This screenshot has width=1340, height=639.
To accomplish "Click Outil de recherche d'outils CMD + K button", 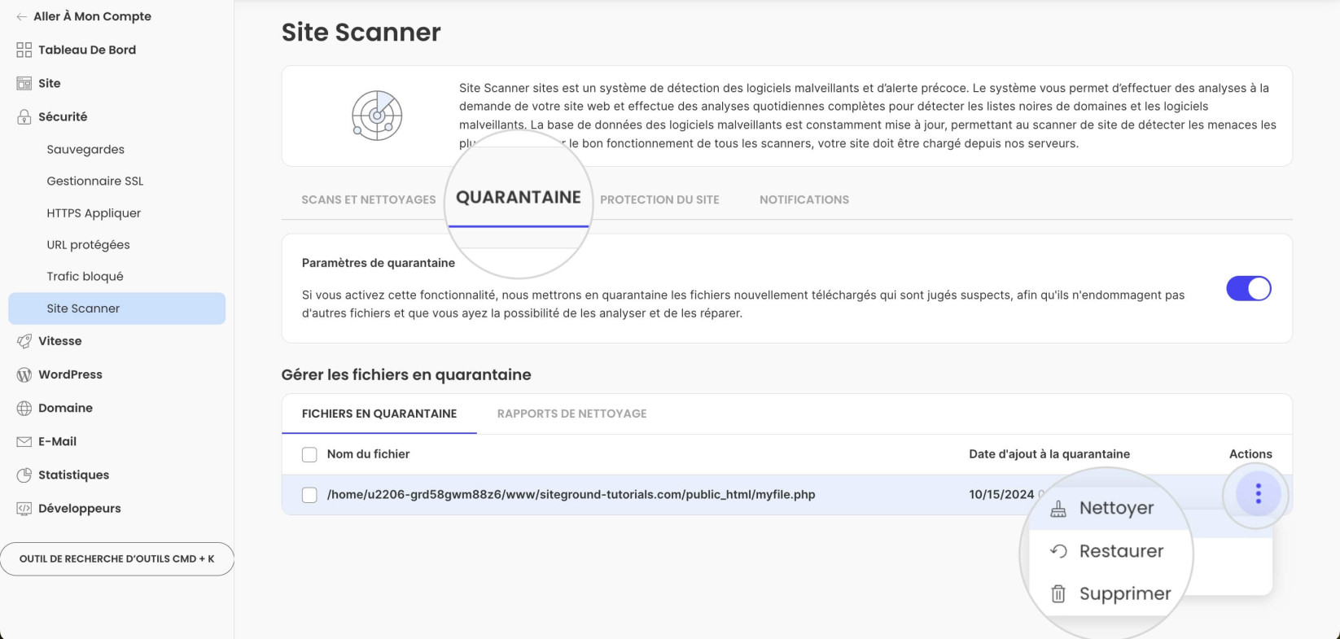I will (117, 559).
